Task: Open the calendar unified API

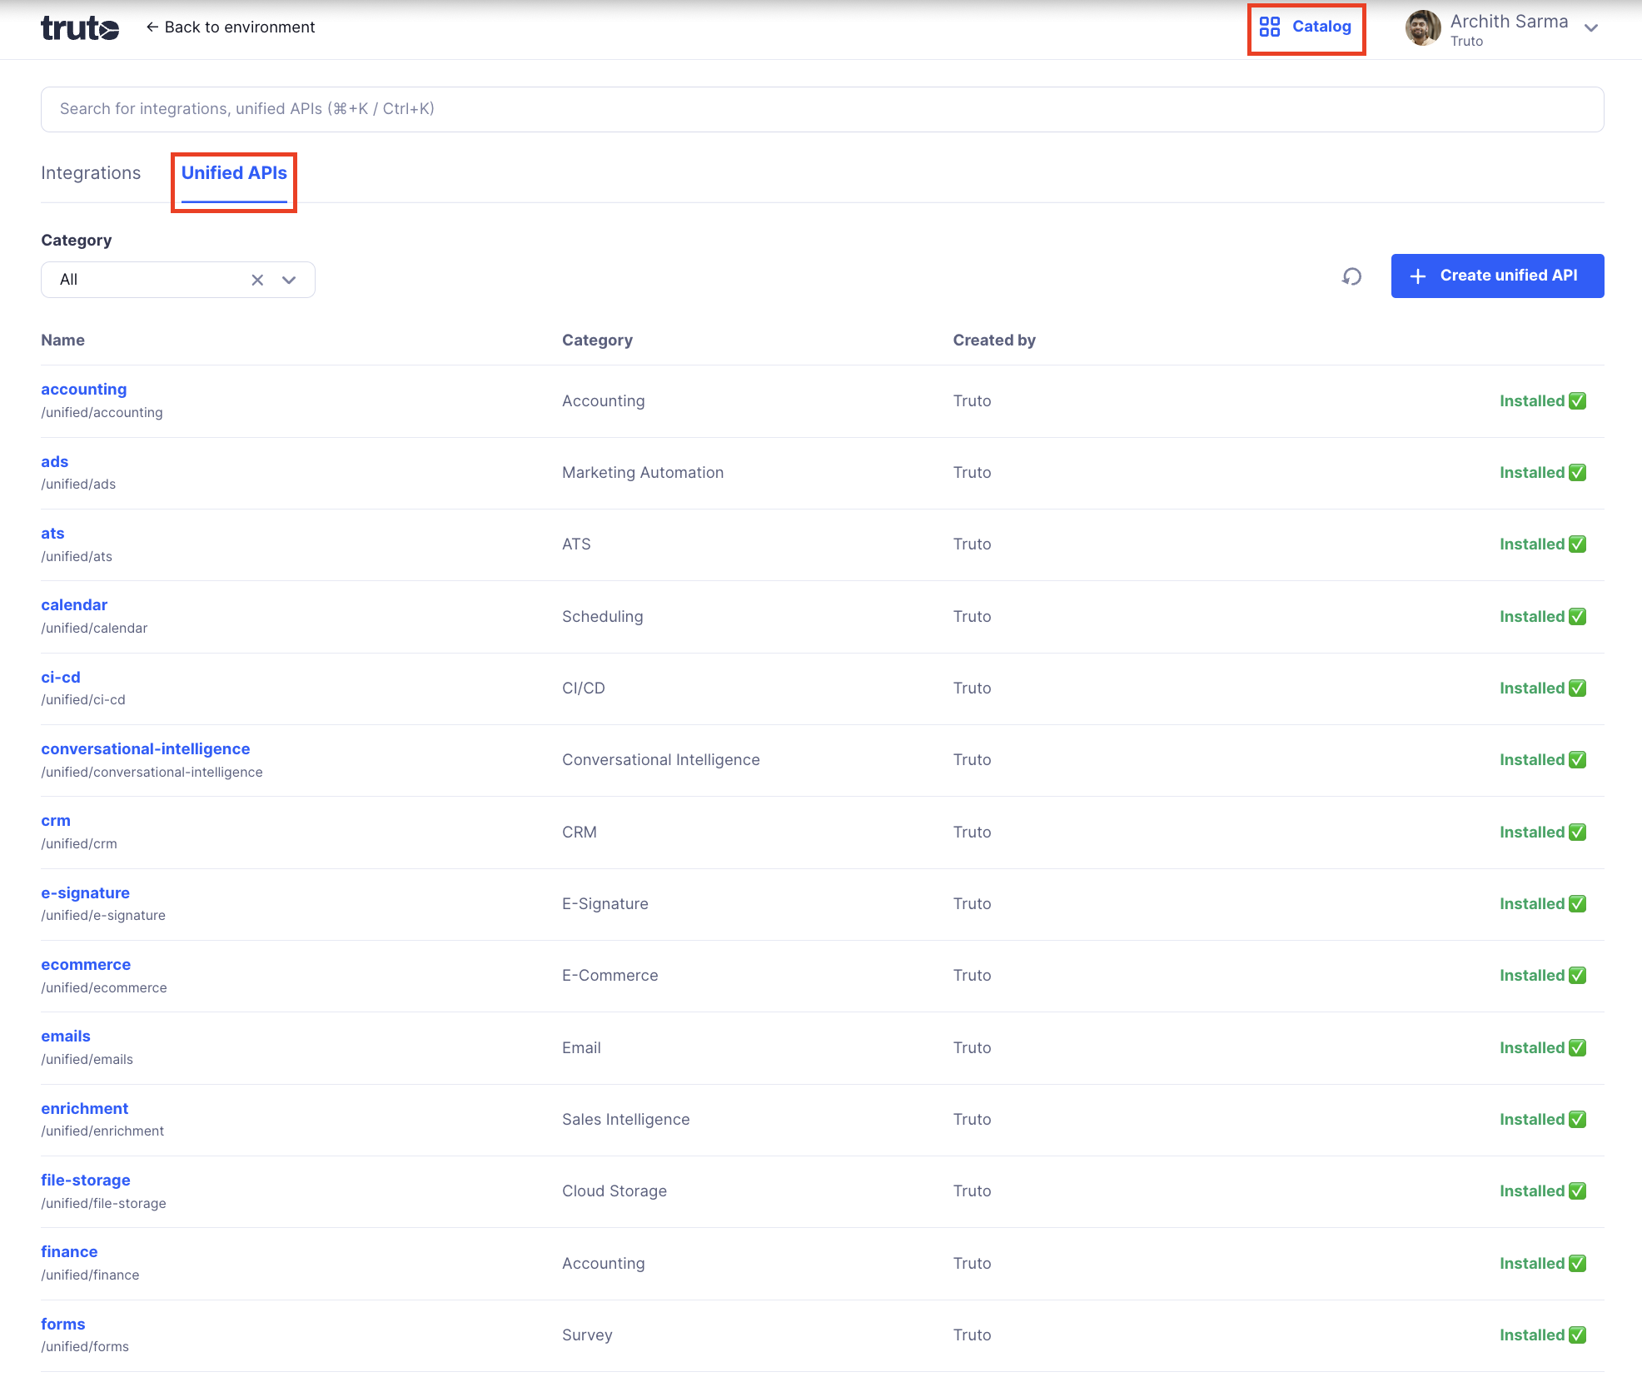Action: [74, 605]
